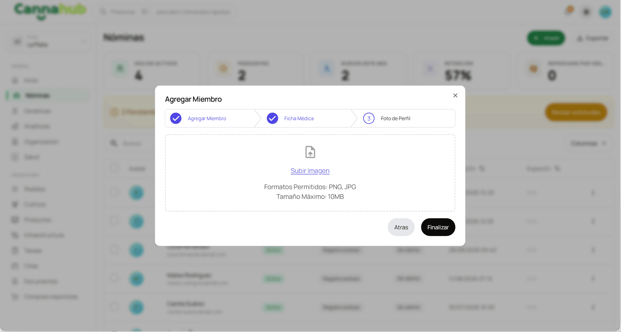Expand the club selector dropdown in sidebar
Screen dimensions: 621x332
click(49, 41)
